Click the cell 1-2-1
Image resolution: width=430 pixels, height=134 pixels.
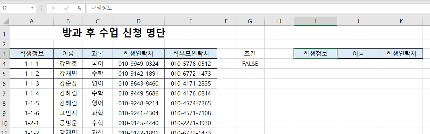32,123
